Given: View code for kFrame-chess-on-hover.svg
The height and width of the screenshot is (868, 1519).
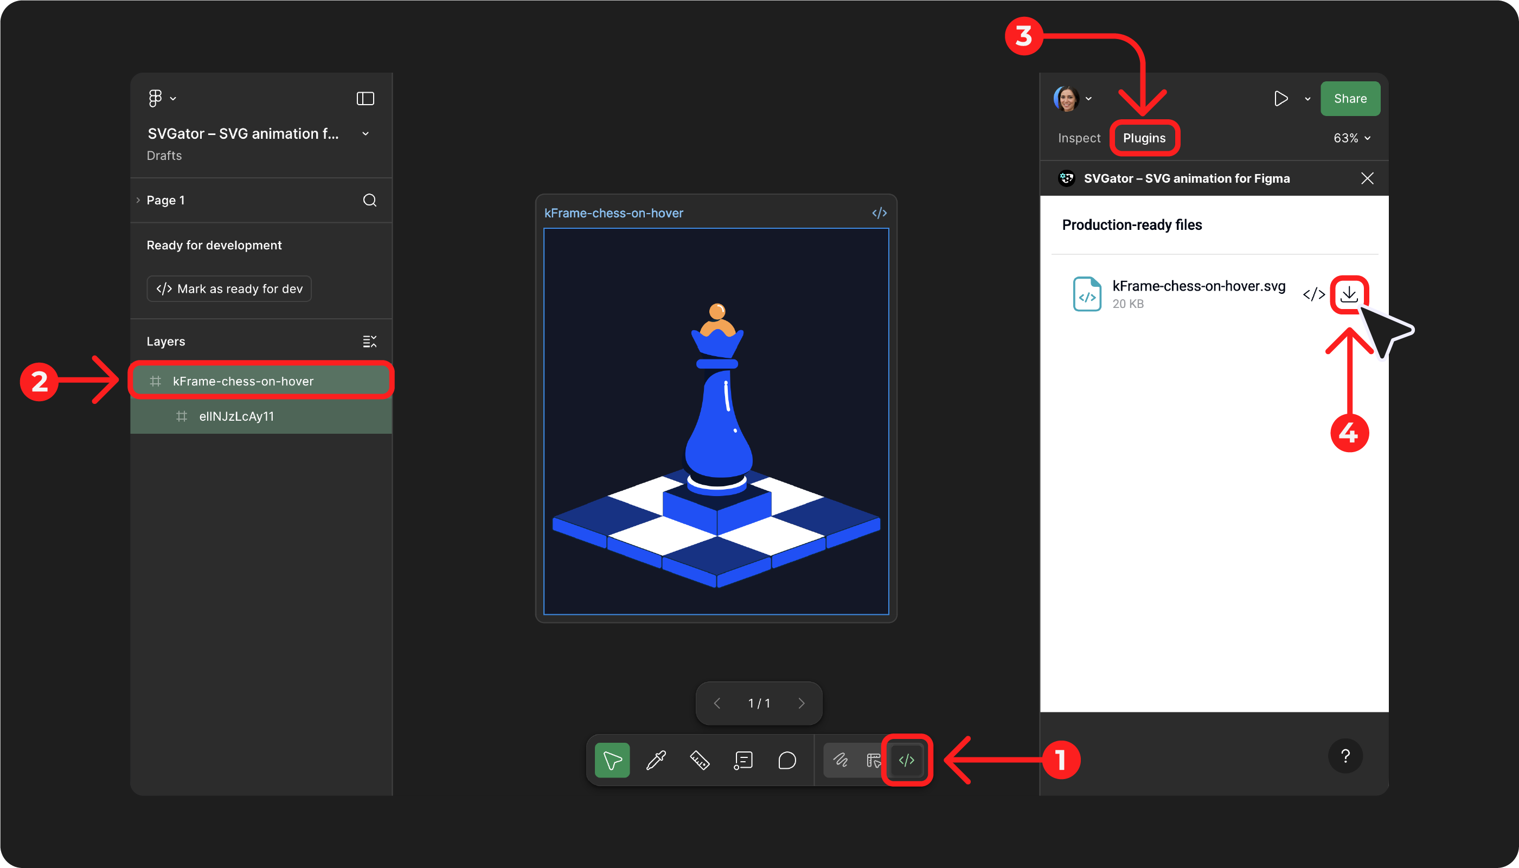Looking at the screenshot, I should [1313, 294].
